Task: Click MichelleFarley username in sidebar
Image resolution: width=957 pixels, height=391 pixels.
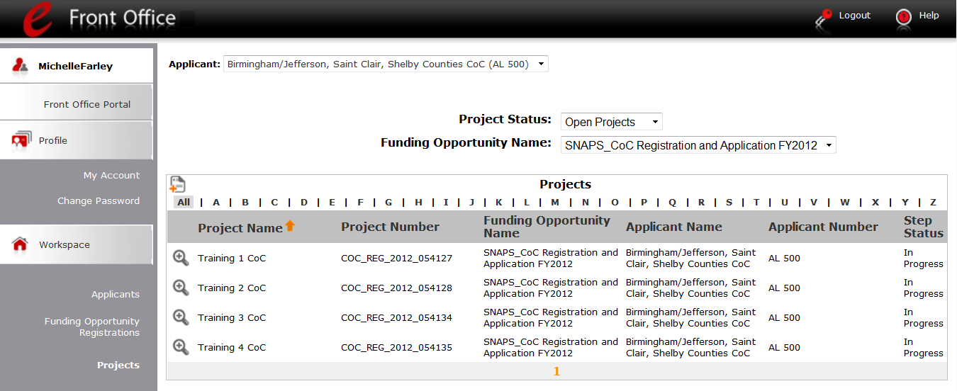Action: tap(75, 66)
